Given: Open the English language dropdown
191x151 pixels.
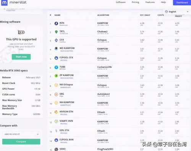Looking at the screenshot, I should tap(177, 12).
